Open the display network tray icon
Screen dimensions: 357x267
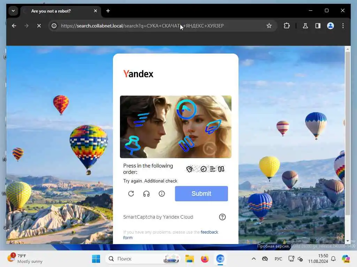click(x=291, y=259)
